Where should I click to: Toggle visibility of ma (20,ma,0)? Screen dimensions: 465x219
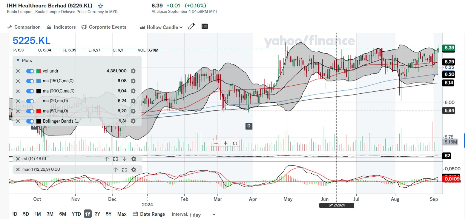[x=30, y=101]
